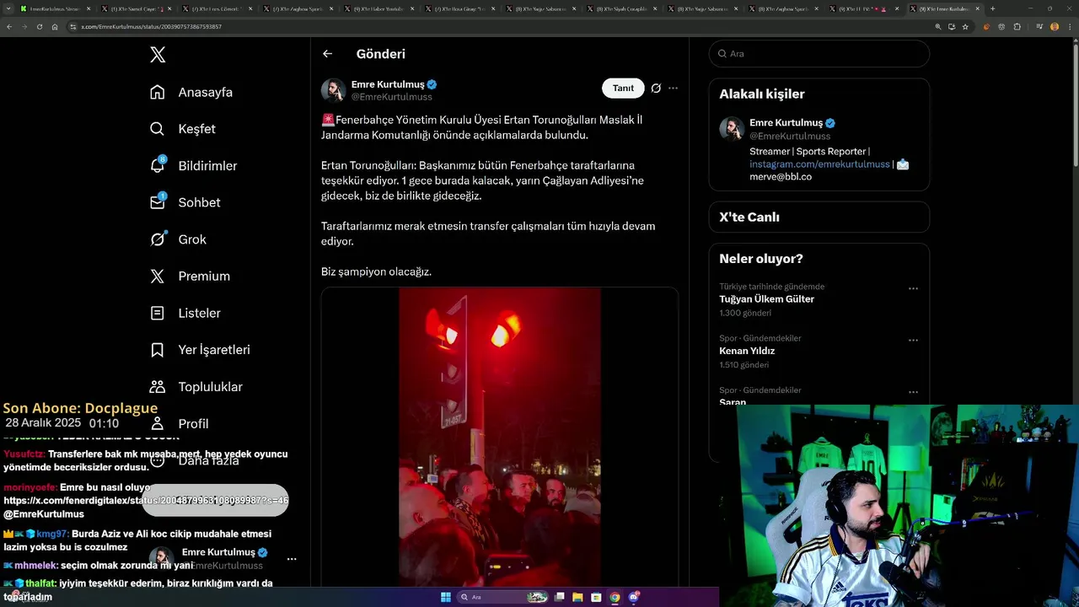
Task: Switch to the X'te Siyah tab
Action: (620, 8)
